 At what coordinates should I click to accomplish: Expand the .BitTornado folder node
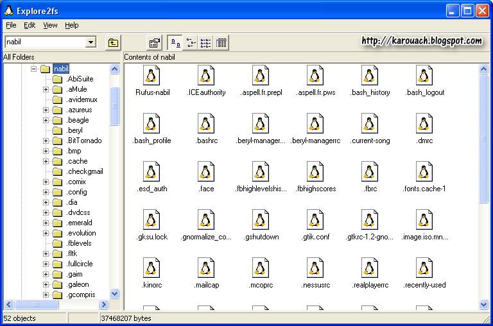point(46,141)
